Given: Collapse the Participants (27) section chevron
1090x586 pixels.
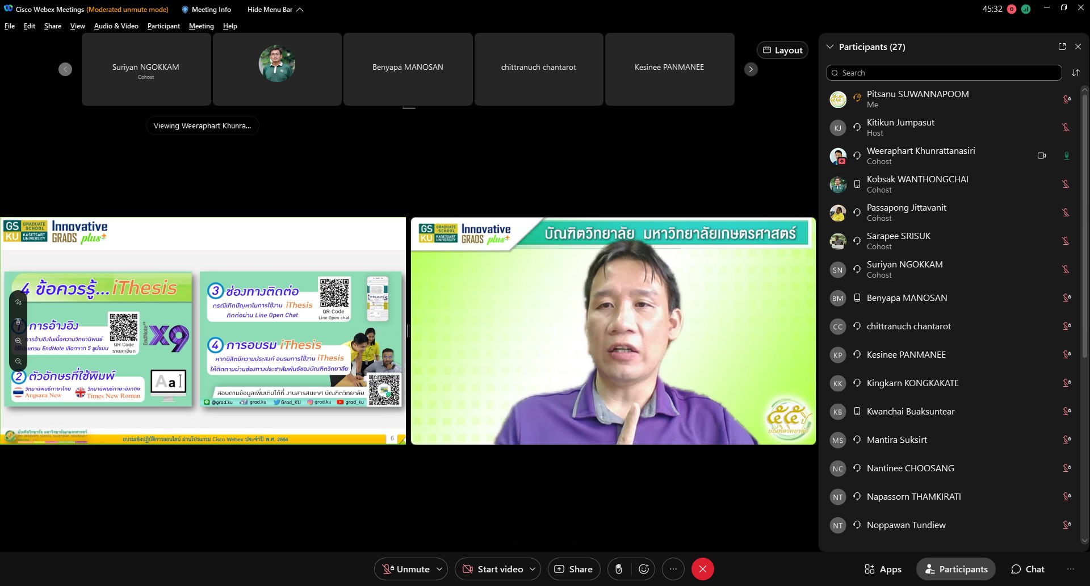Looking at the screenshot, I should click(x=830, y=47).
